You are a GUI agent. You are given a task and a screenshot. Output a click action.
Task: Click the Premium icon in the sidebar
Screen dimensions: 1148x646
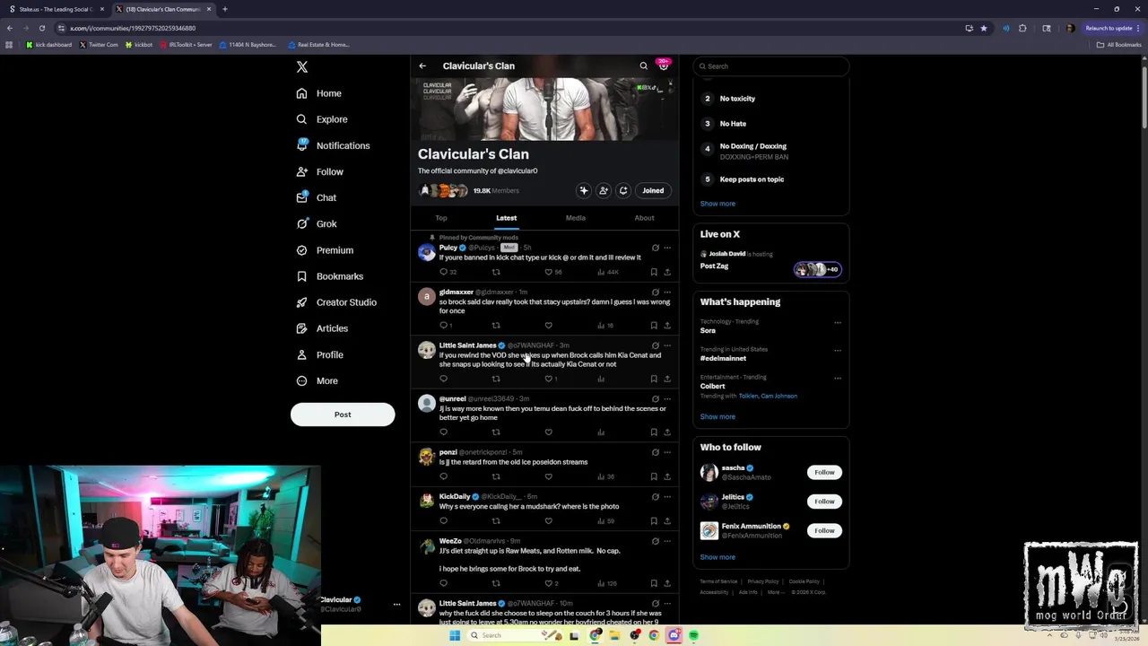pyautogui.click(x=302, y=250)
